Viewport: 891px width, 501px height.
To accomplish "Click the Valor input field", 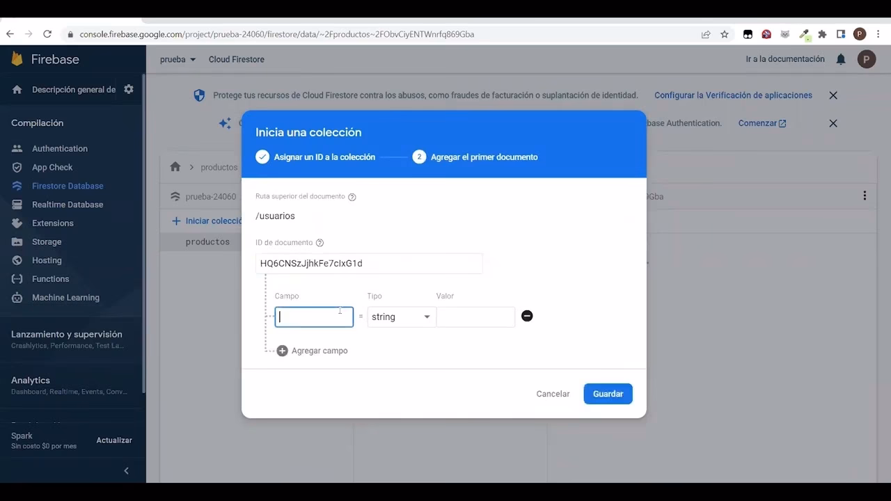I will coord(475,317).
